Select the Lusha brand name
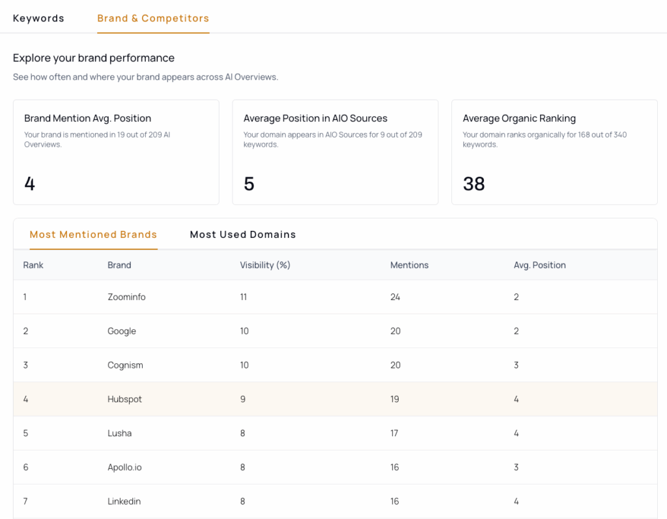Screen dimensions: 667x519 (x=120, y=433)
